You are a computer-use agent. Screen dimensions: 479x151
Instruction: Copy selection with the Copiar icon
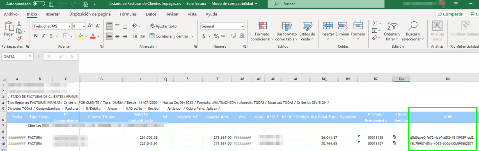tap(18, 31)
